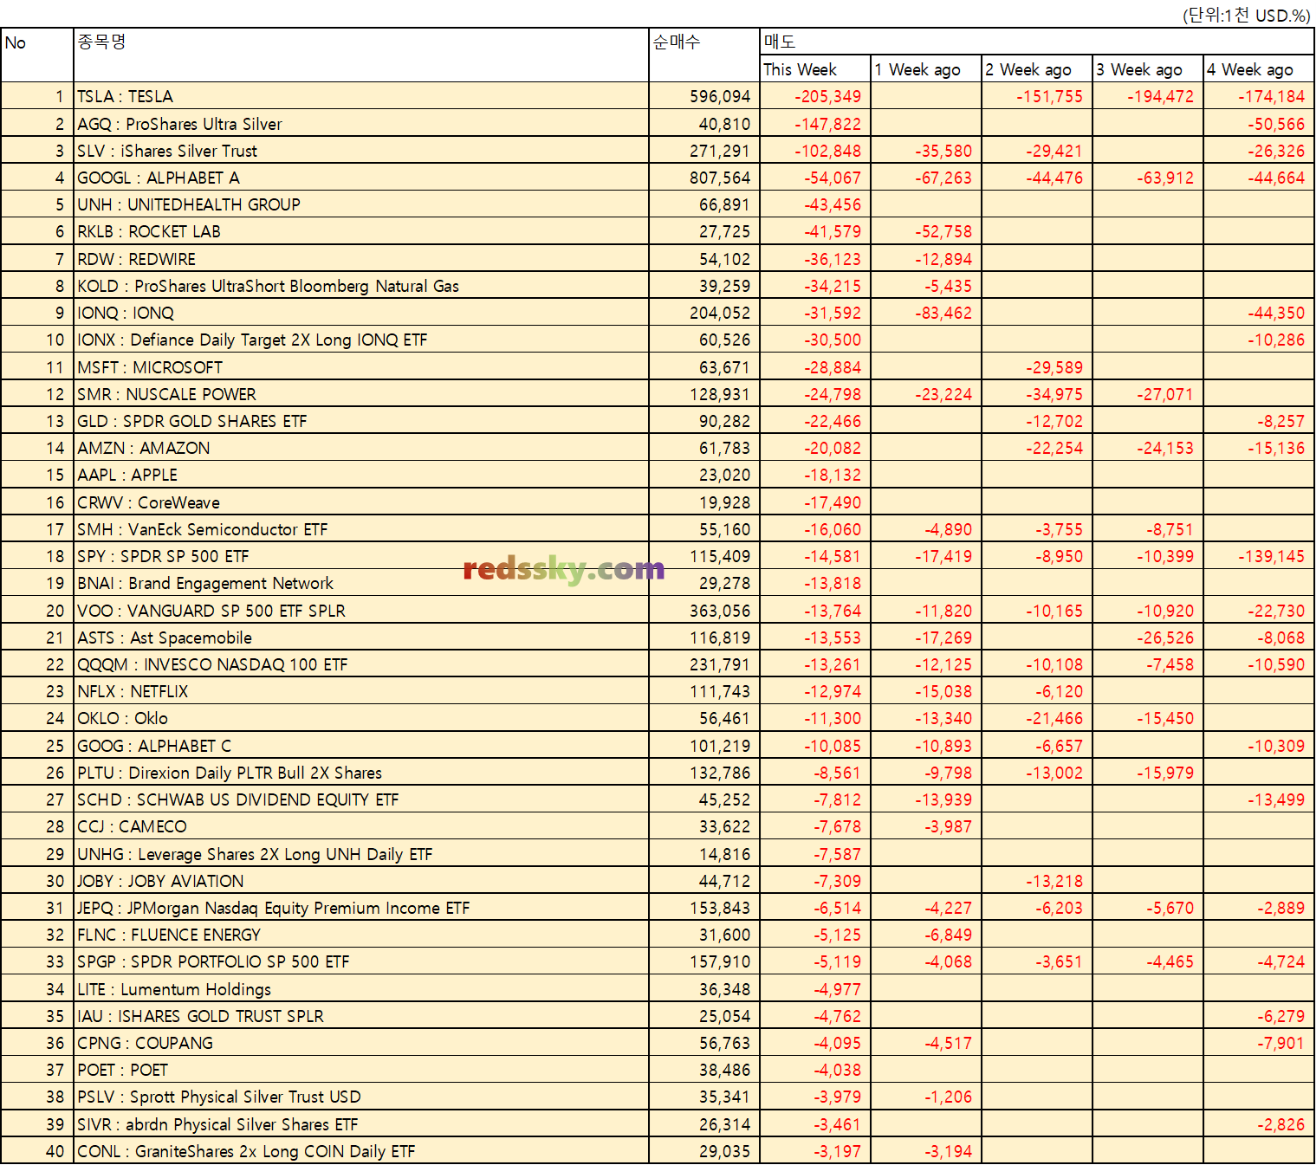Screen dimensions: 1316x1165
Task: Select the 종목명 column header
Action: (x=360, y=55)
